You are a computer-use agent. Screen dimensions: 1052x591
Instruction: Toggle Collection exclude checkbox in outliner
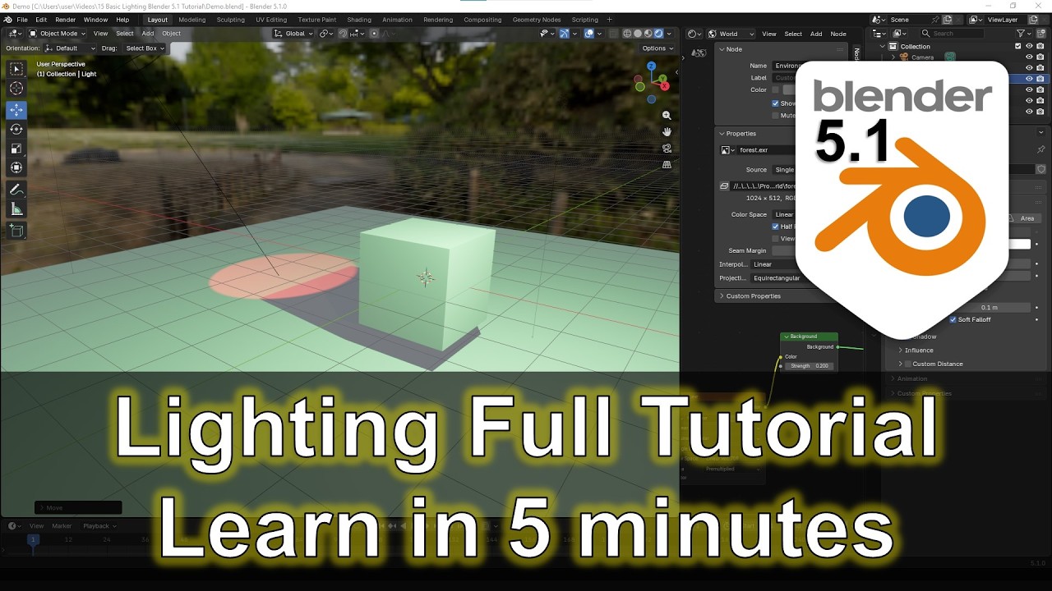1018,47
